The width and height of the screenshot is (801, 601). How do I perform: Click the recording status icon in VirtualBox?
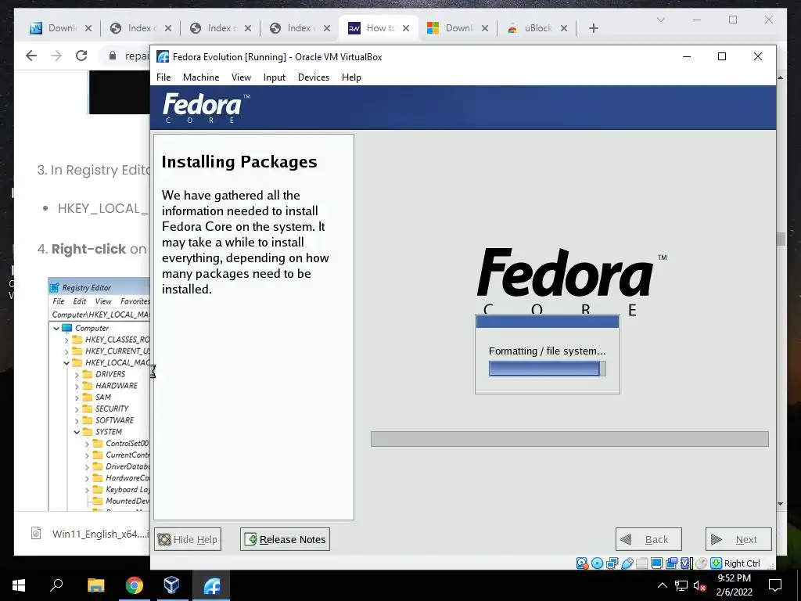click(672, 563)
